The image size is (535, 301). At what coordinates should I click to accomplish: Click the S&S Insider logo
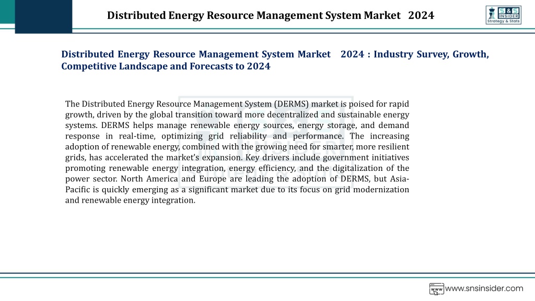click(x=503, y=15)
